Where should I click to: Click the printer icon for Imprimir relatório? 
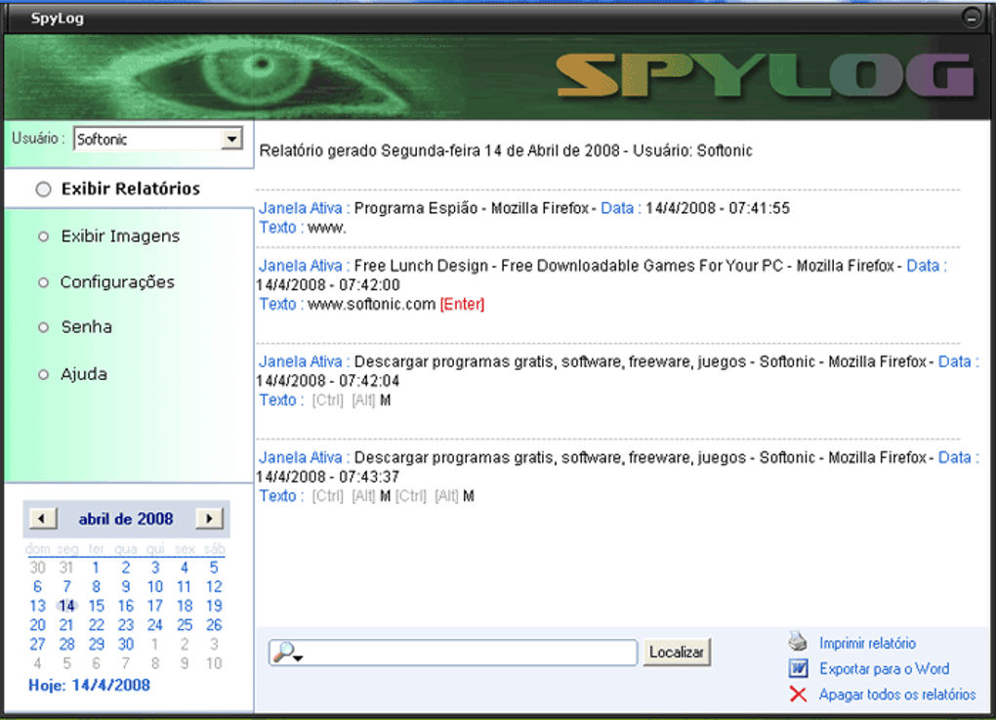(x=798, y=641)
